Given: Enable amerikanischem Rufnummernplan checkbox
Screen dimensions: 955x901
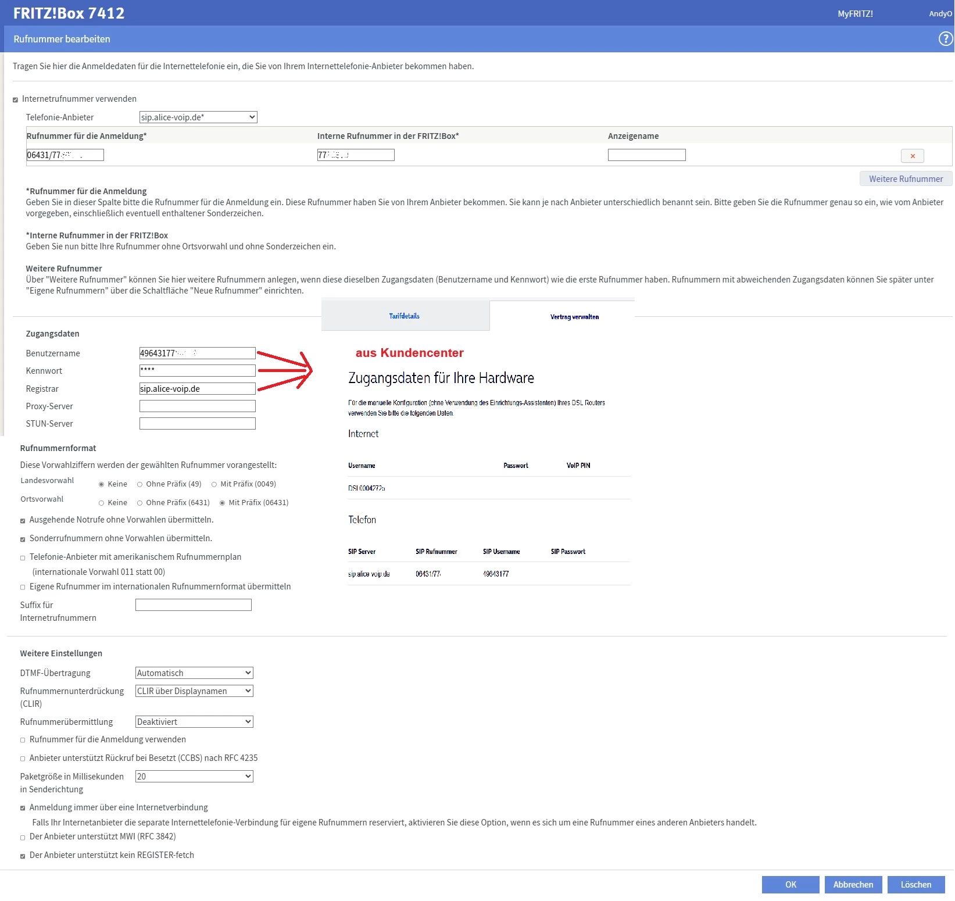Looking at the screenshot, I should coord(23,558).
